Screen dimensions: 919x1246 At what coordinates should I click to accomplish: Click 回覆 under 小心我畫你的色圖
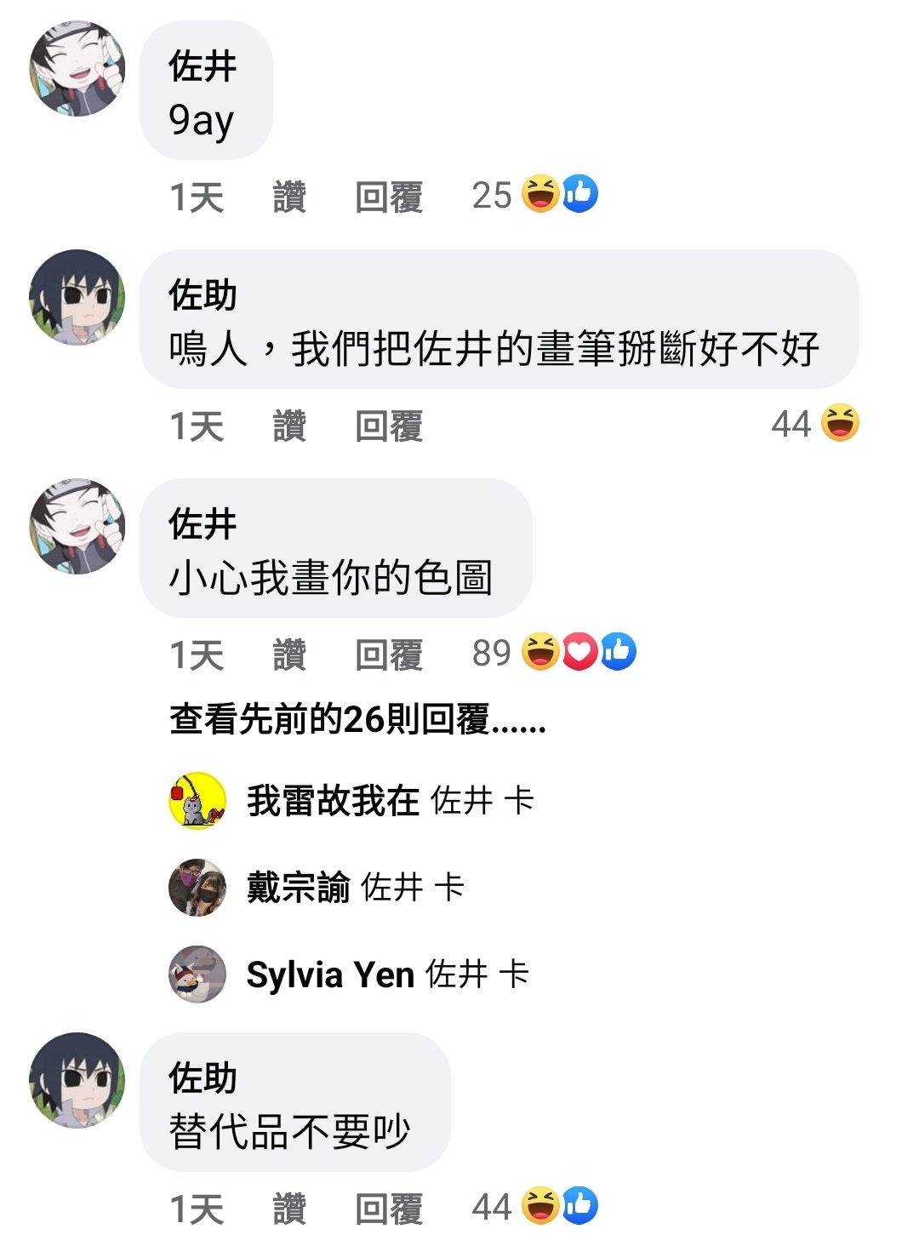[389, 655]
